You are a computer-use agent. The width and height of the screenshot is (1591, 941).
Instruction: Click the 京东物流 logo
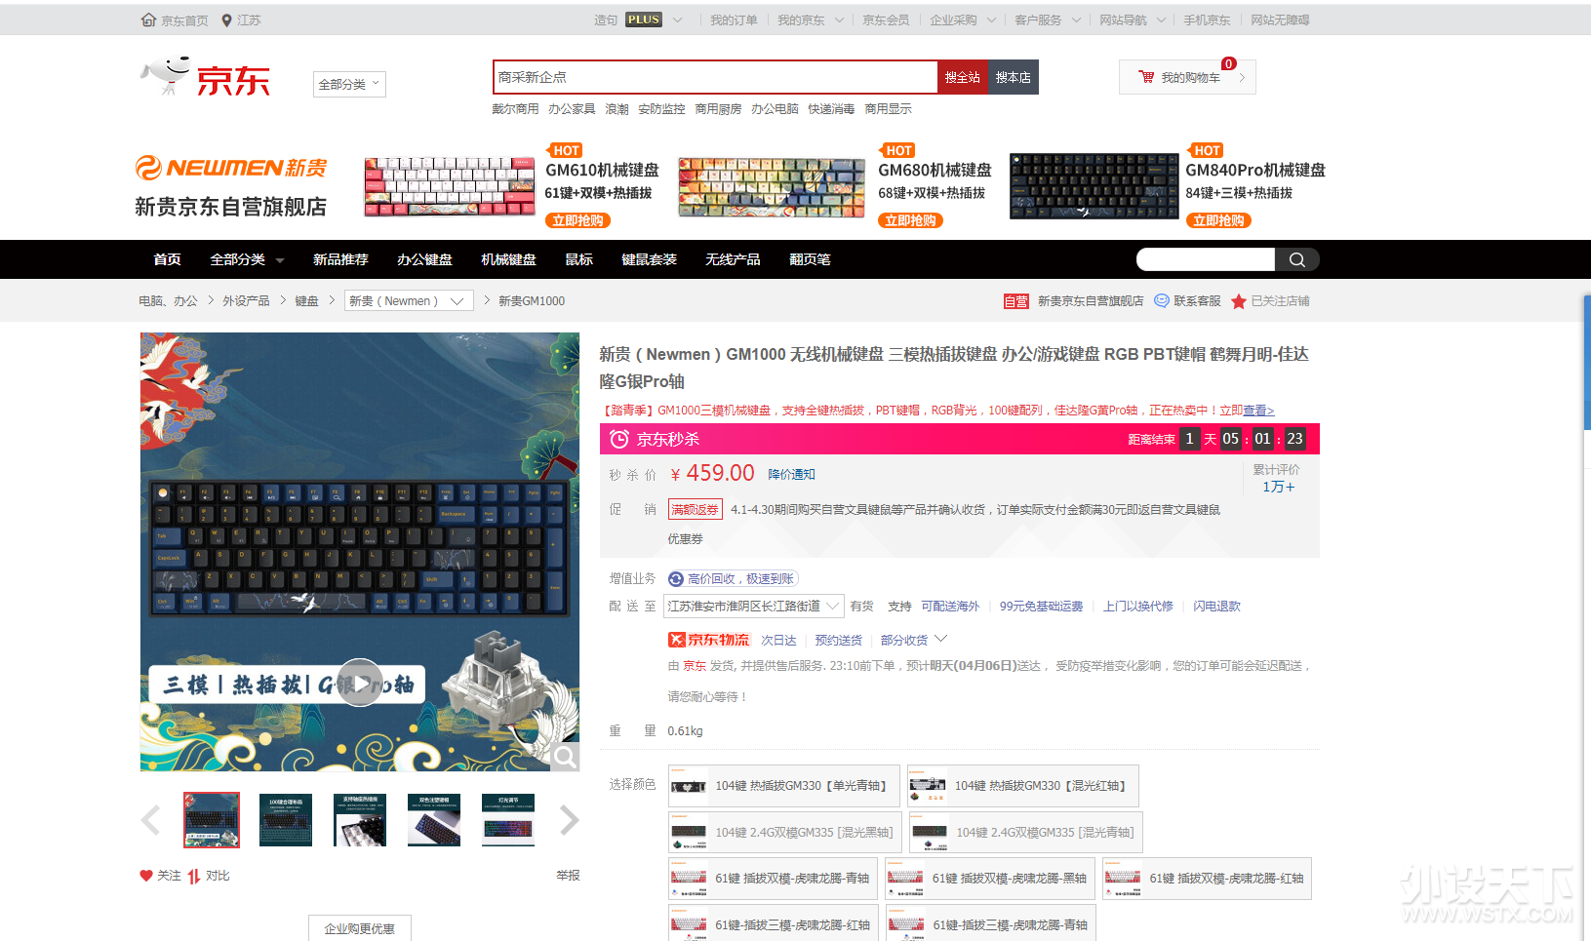[x=709, y=640]
